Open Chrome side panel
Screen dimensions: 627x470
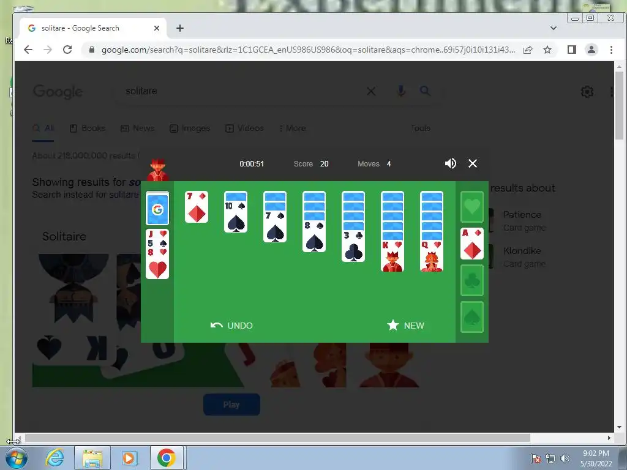click(x=572, y=50)
